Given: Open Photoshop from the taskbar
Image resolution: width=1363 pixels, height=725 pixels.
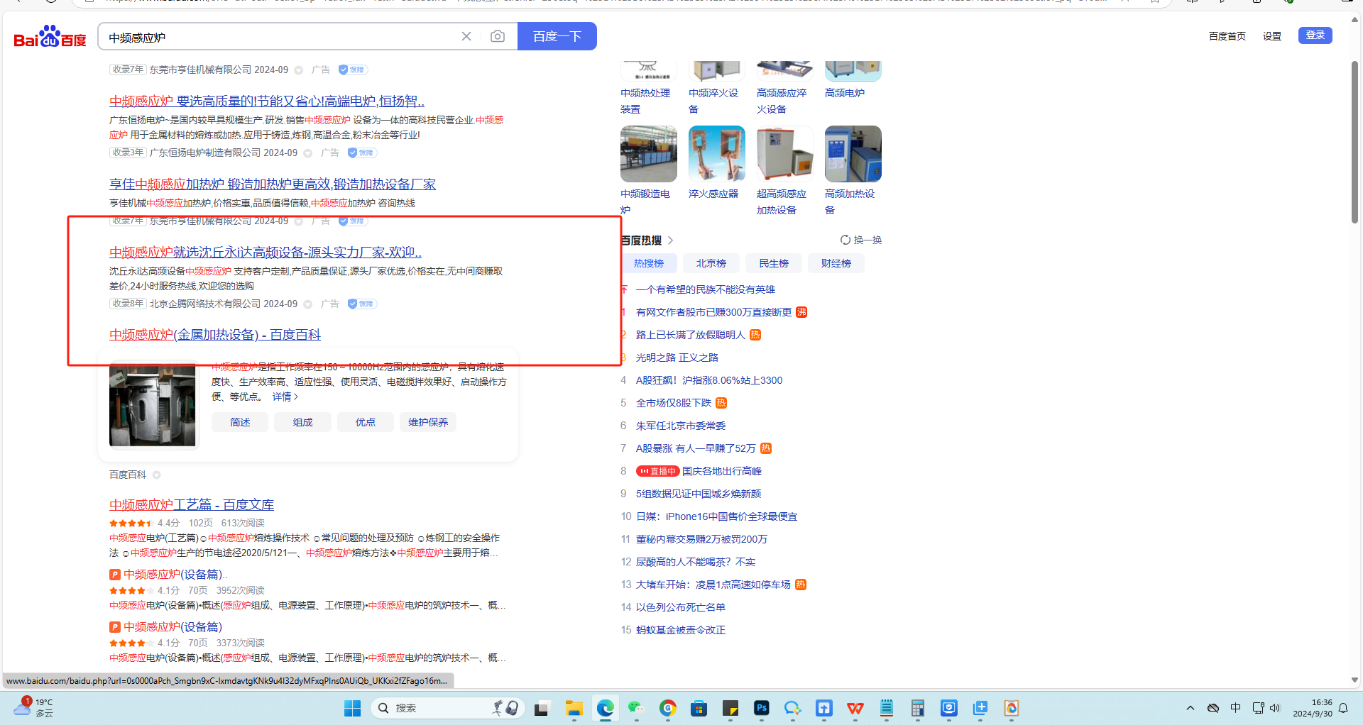Looking at the screenshot, I should (762, 708).
